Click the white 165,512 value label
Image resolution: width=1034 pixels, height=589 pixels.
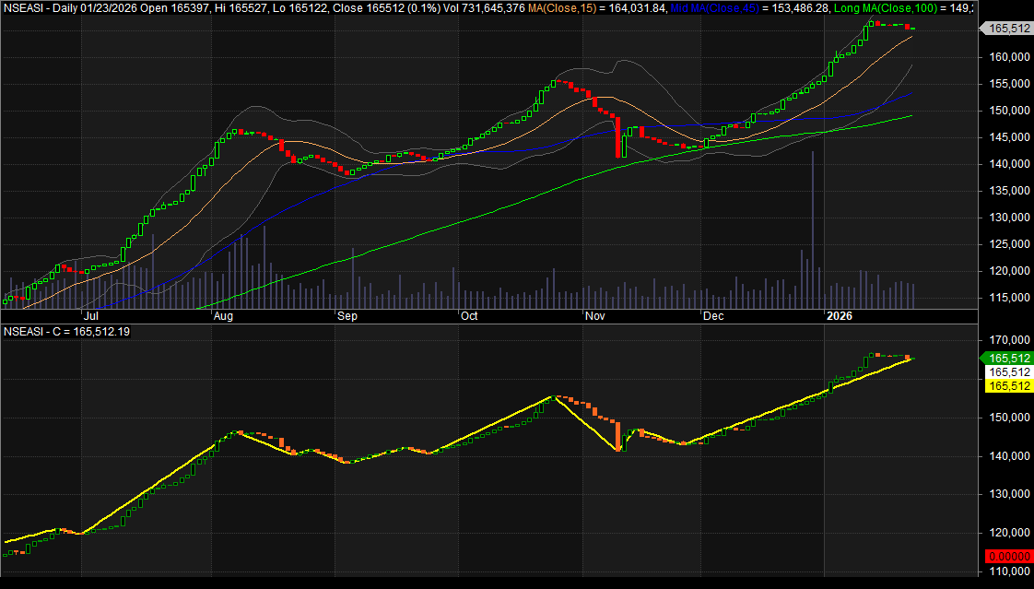pyautogui.click(x=1008, y=371)
